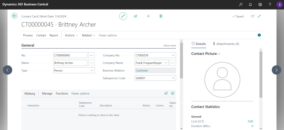Open settings gear icon
The height and width of the screenshot is (130, 284).
[260, 5]
